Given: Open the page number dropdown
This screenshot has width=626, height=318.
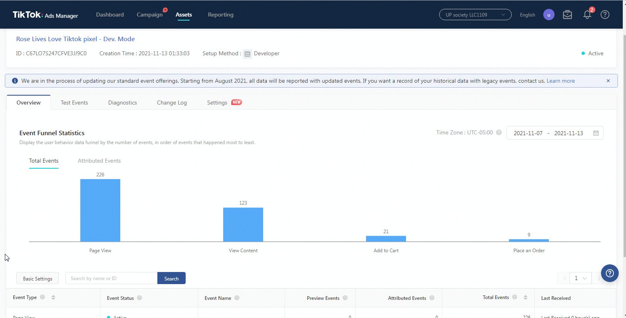Looking at the screenshot, I should [580, 278].
